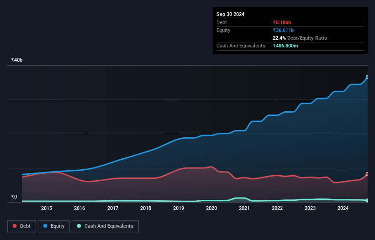375x240 pixels.
Task: Click the 2018 x-axis label
Action: (146, 208)
